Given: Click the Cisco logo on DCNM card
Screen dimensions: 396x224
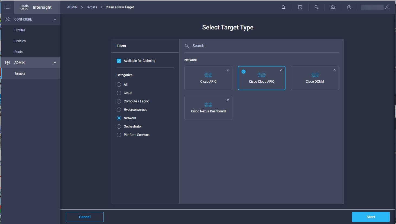Looking at the screenshot, I should pyautogui.click(x=315, y=75).
